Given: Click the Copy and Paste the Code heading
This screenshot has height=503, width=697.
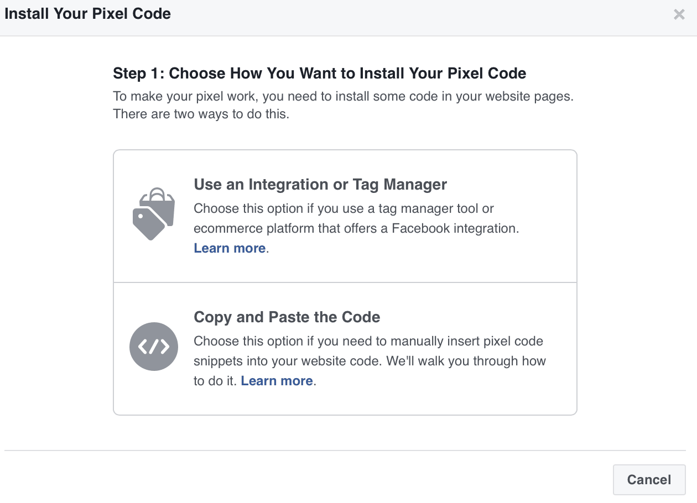Looking at the screenshot, I should coord(287,317).
